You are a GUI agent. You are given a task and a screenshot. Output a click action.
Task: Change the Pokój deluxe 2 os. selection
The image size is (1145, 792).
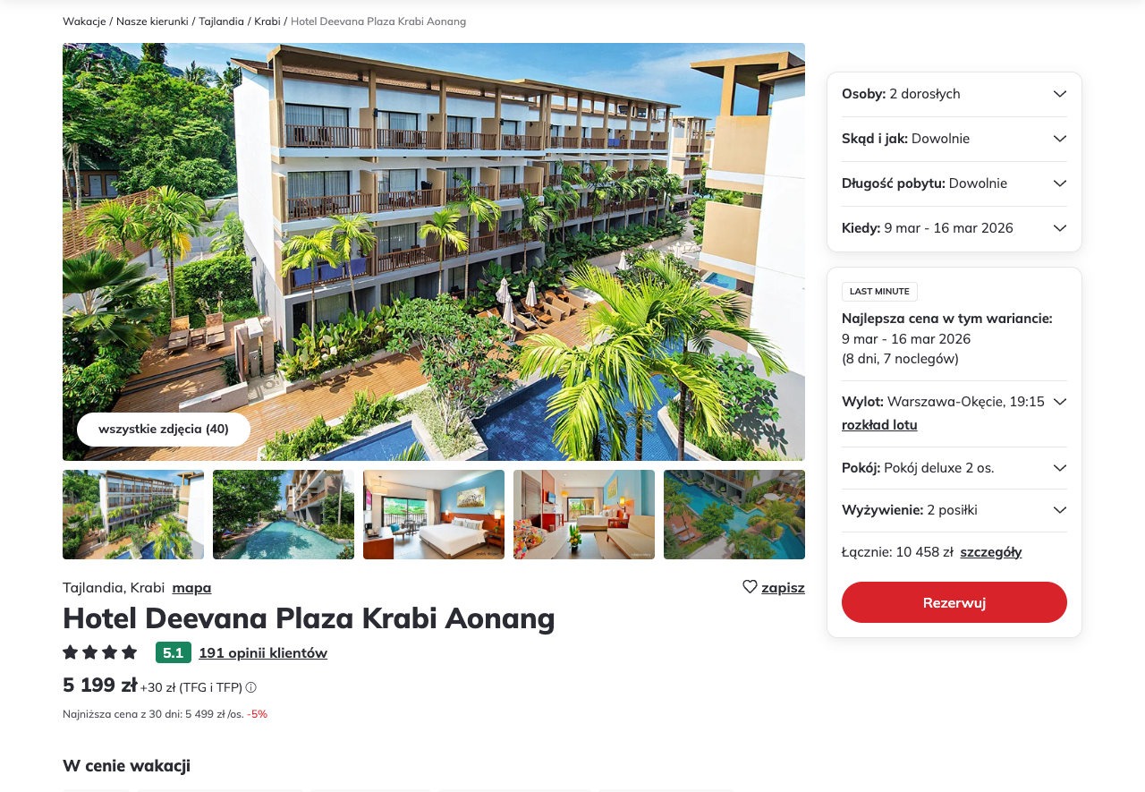click(954, 468)
